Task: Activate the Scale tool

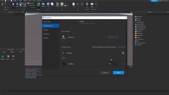Action: [21, 5]
